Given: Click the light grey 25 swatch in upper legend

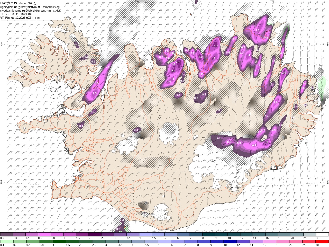Looking at the screenshot, I should point(309,234).
